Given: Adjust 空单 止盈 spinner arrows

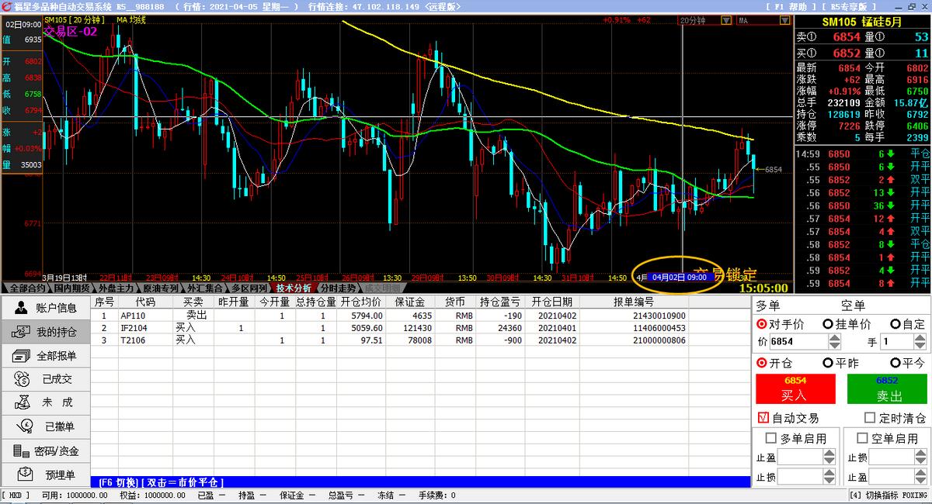Looking at the screenshot, I should [921, 477].
